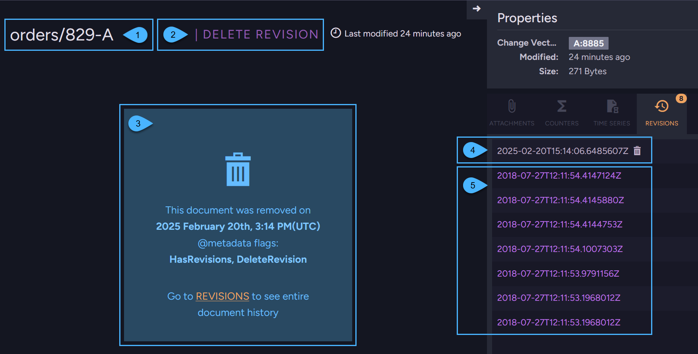Image resolution: width=698 pixels, height=354 pixels.
Task: Click the sigma Counters icon
Action: [562, 106]
